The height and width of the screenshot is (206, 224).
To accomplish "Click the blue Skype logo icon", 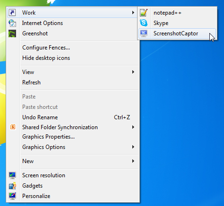I will 144,23.
